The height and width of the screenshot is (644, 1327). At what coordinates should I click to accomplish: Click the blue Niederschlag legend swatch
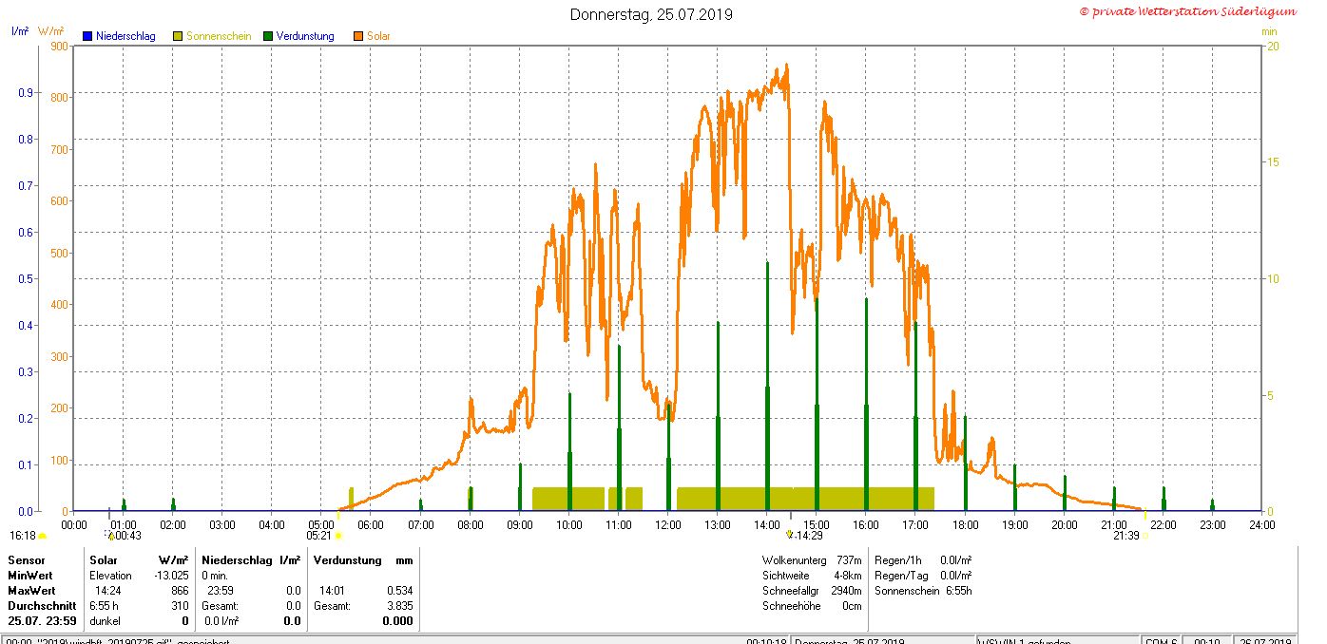coord(87,36)
